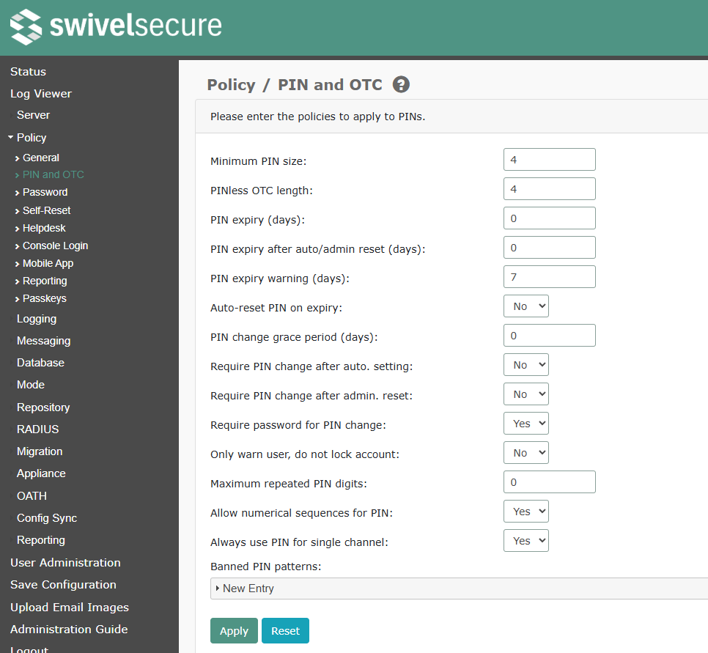Viewport: 708px width, 653px height.
Task: Click the Swivel Secure logo
Action: click(116, 26)
